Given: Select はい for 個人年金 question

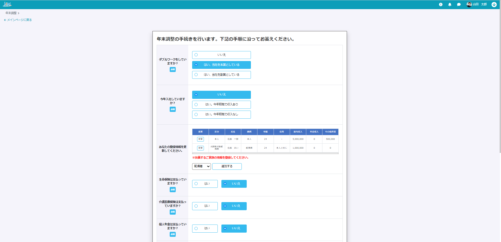Looking at the screenshot, I should 205,229.
